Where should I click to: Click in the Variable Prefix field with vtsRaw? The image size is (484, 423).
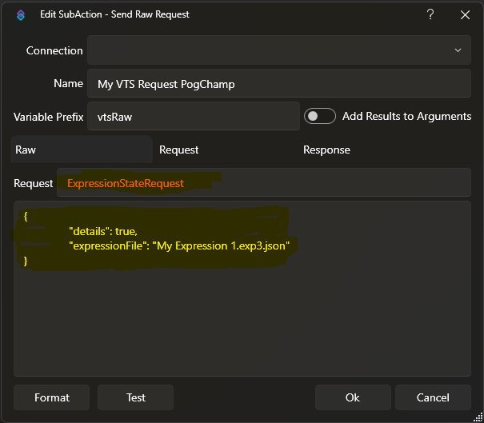tap(192, 116)
